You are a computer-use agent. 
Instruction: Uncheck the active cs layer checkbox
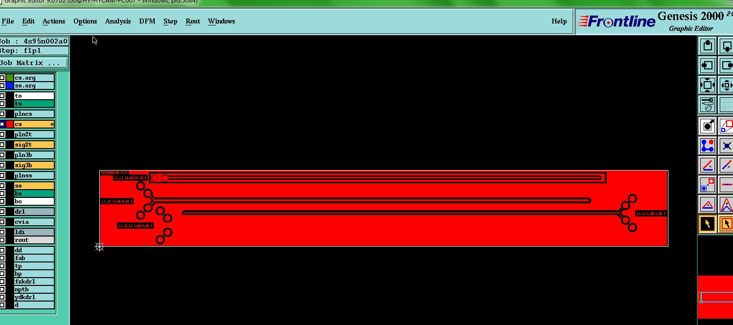pos(2,124)
